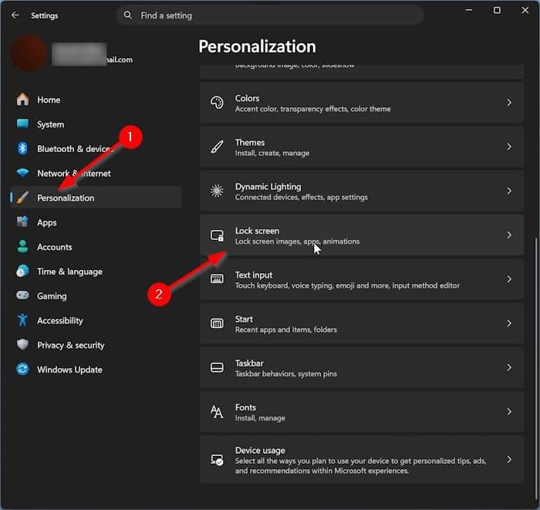Open System settings category
Screen dimensions: 540x510
(96, 124)
